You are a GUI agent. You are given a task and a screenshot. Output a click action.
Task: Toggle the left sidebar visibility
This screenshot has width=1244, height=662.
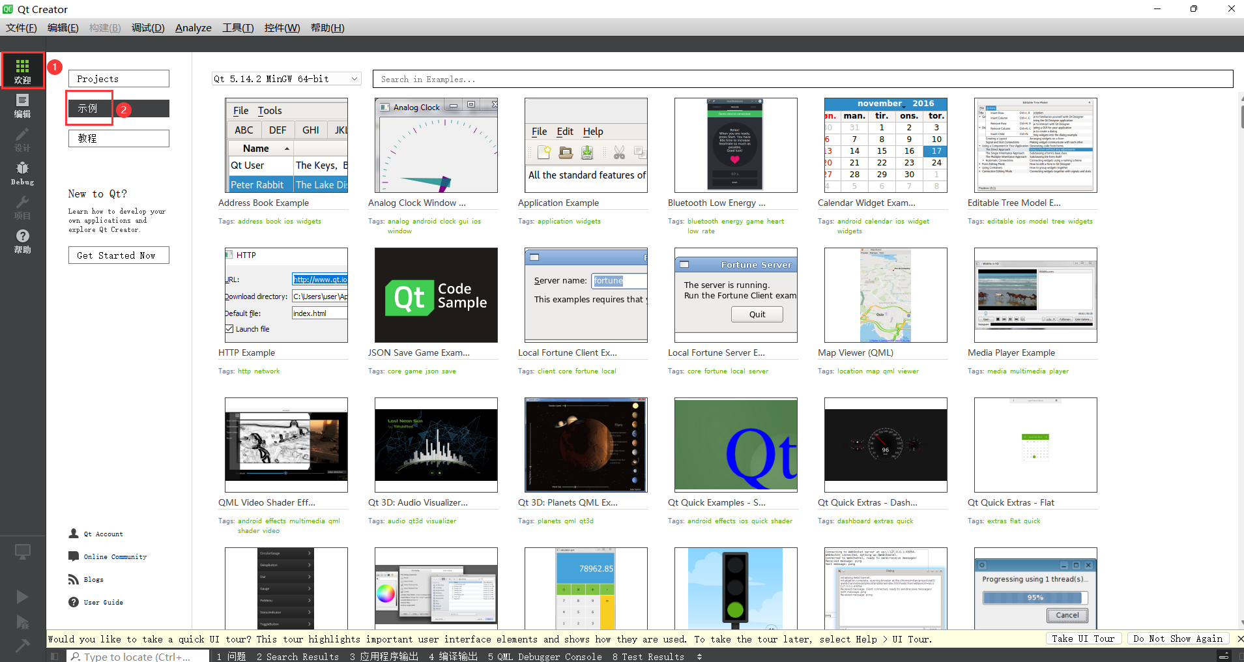(55, 656)
